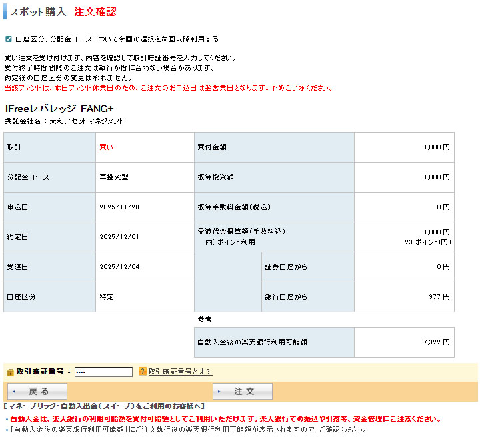Screen dimensions: 482x437
Task: Click the 23 ポイント(円) points amount
Action: point(427,242)
